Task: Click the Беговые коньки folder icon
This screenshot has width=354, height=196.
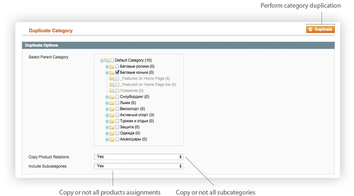Action: click(112, 72)
